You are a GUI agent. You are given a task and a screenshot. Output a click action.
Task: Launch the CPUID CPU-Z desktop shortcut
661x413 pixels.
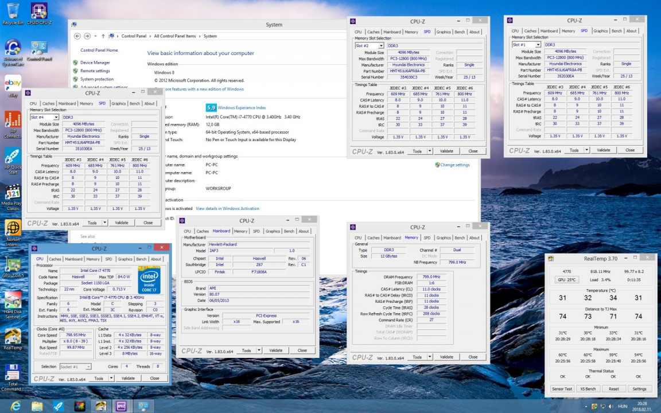point(39,14)
